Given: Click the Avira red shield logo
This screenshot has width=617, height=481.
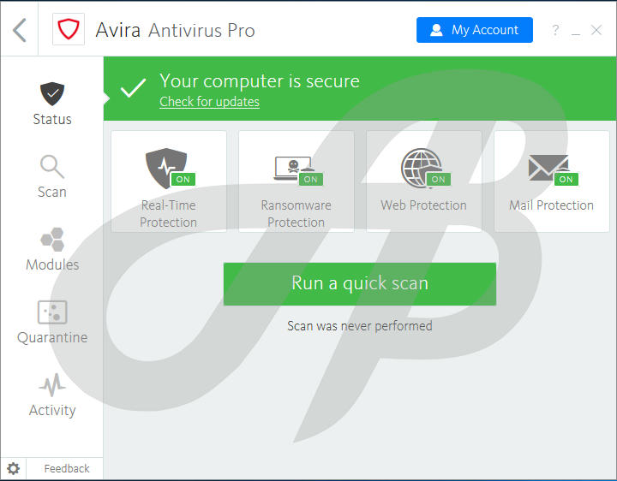Looking at the screenshot, I should [69, 29].
